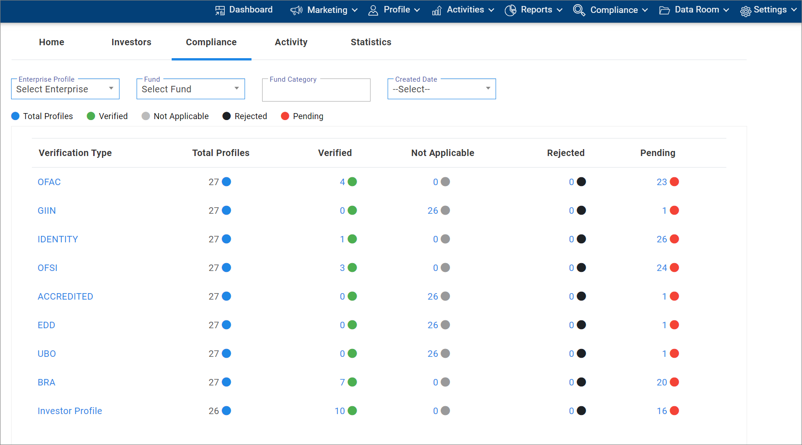Click OFAC pending count 23
The height and width of the screenshot is (445, 802).
click(662, 182)
